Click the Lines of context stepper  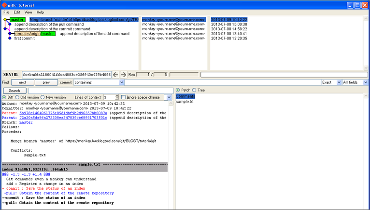coord(116,97)
